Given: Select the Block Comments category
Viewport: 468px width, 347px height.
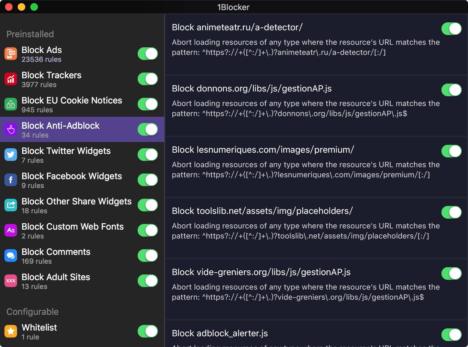Looking at the screenshot, I should tap(82, 256).
